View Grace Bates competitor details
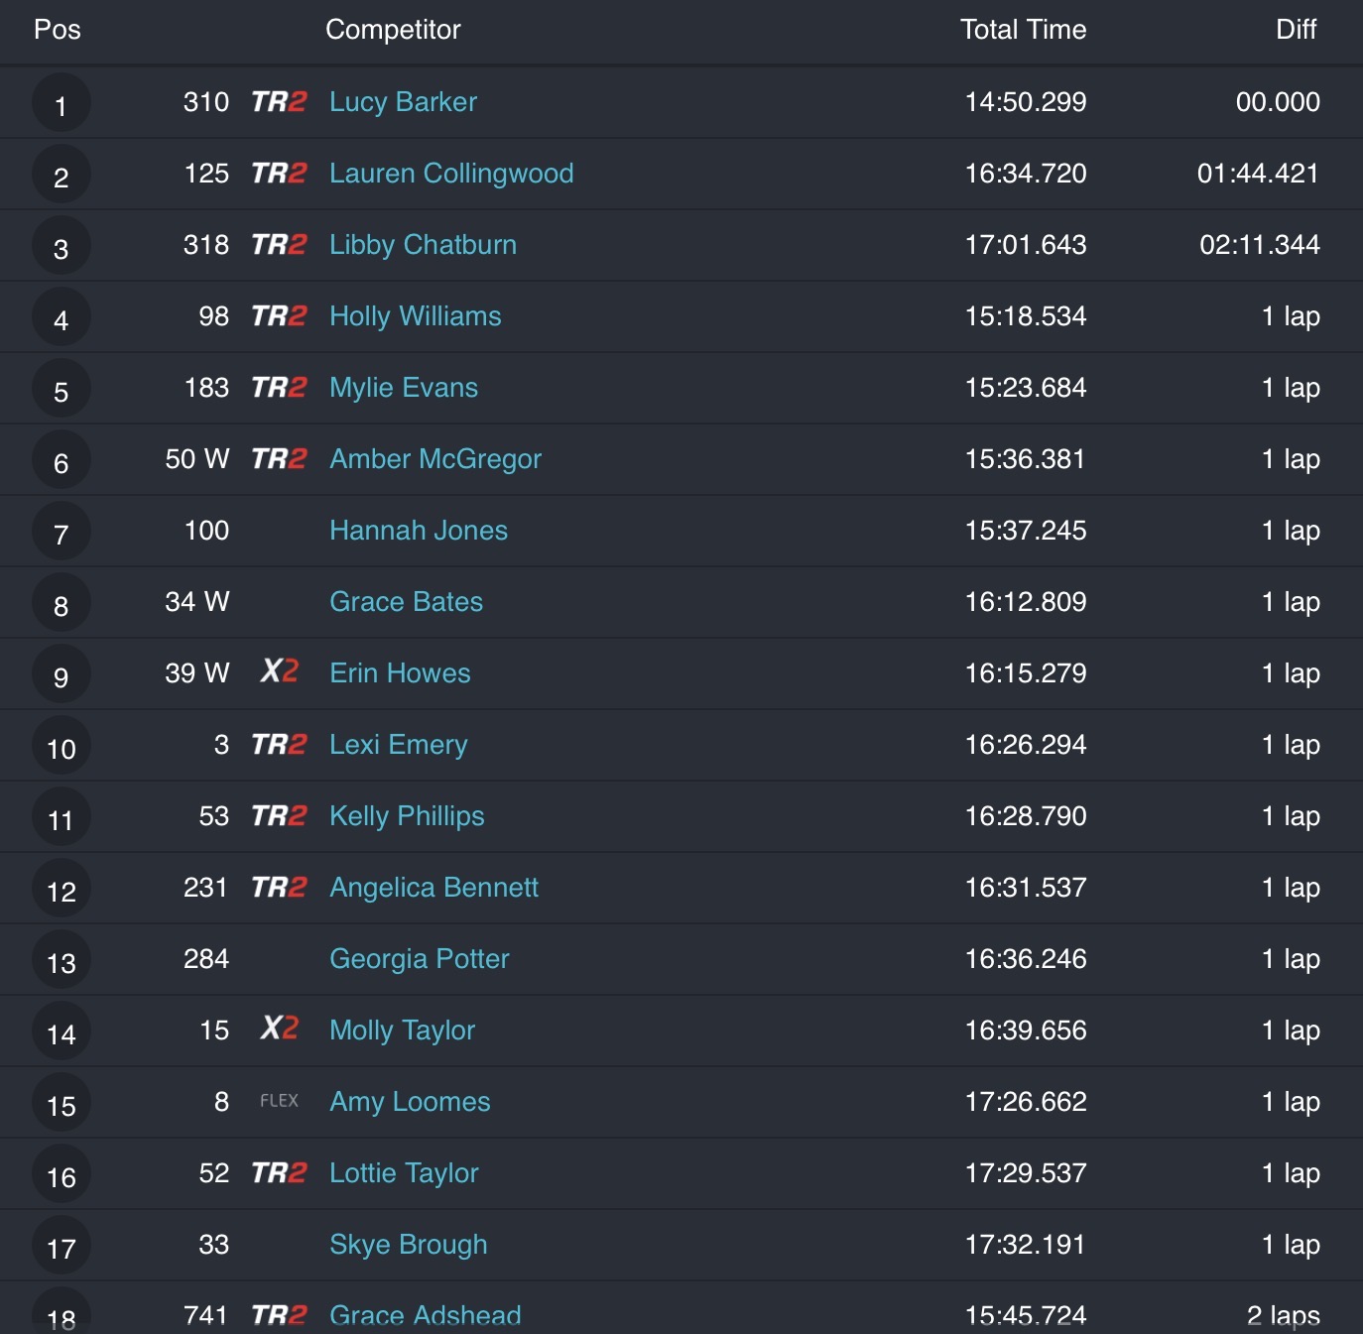 pyautogui.click(x=406, y=602)
